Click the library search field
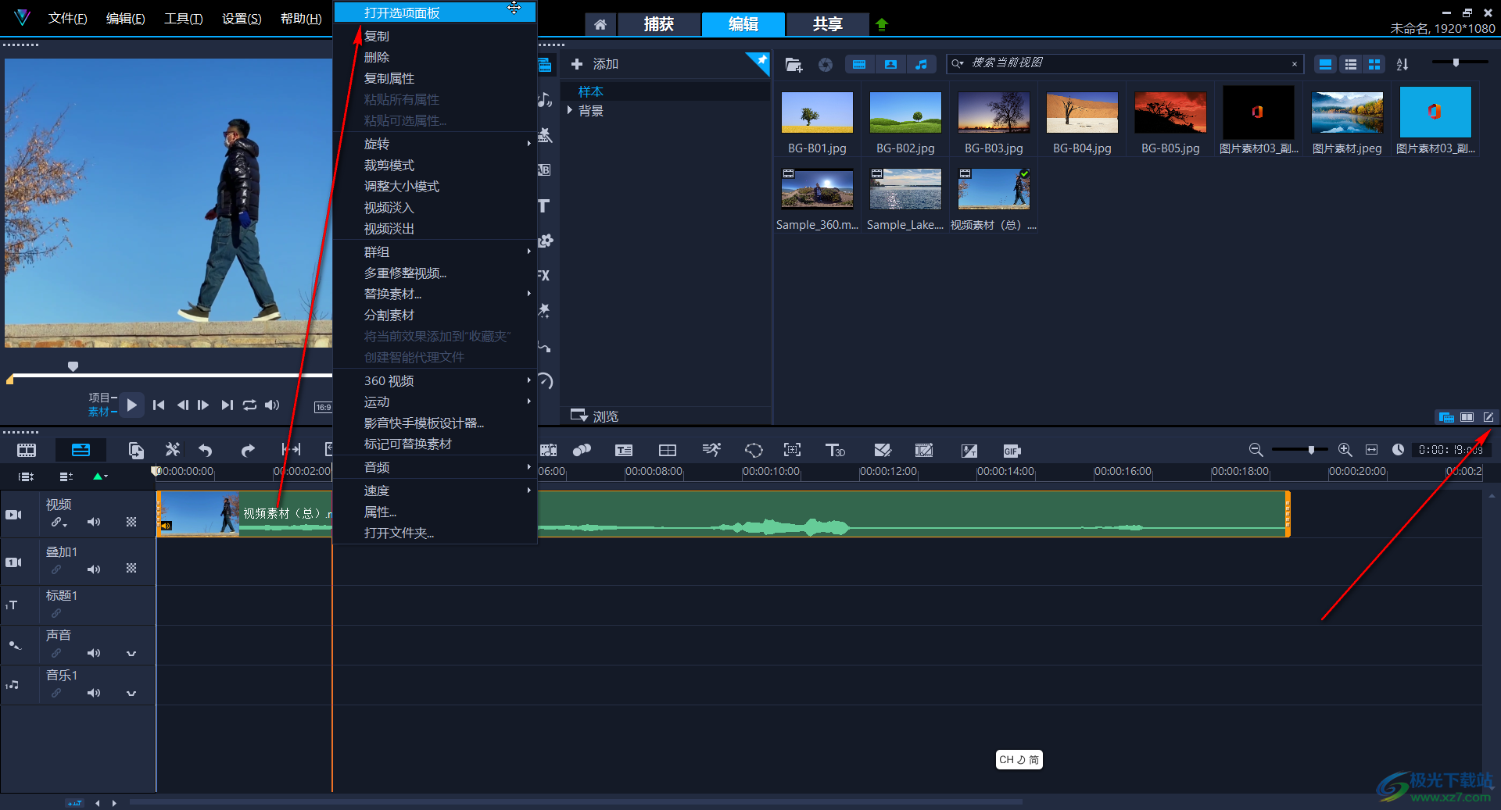1501x810 pixels. pos(1124,63)
